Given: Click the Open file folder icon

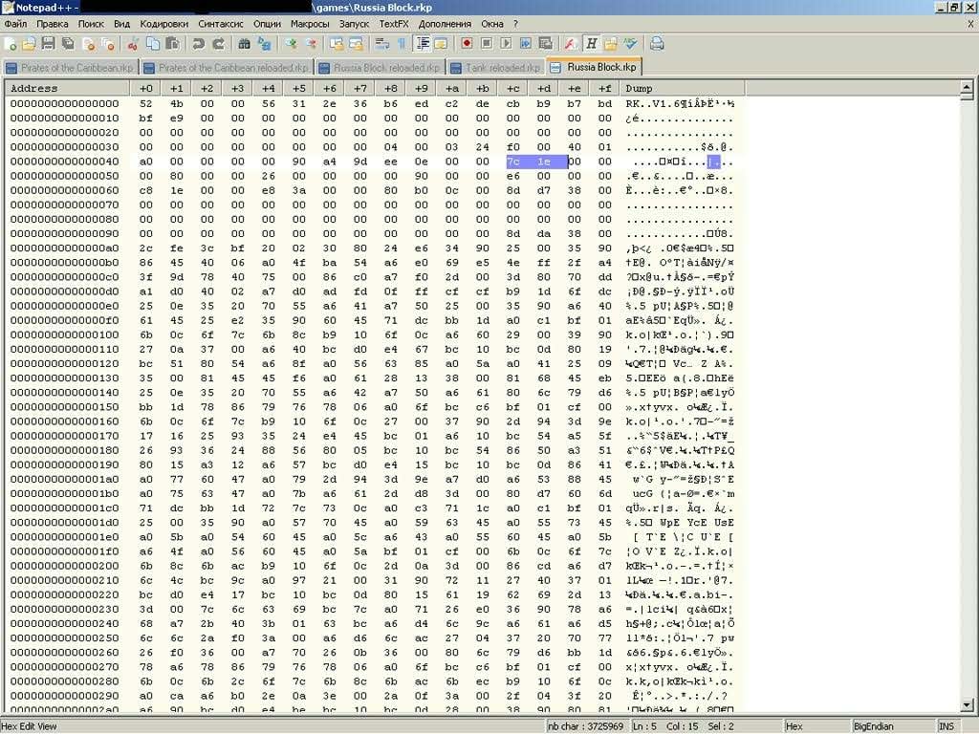Looking at the screenshot, I should point(29,44).
